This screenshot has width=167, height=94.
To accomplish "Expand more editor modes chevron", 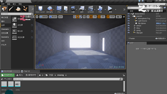I will [32, 9].
